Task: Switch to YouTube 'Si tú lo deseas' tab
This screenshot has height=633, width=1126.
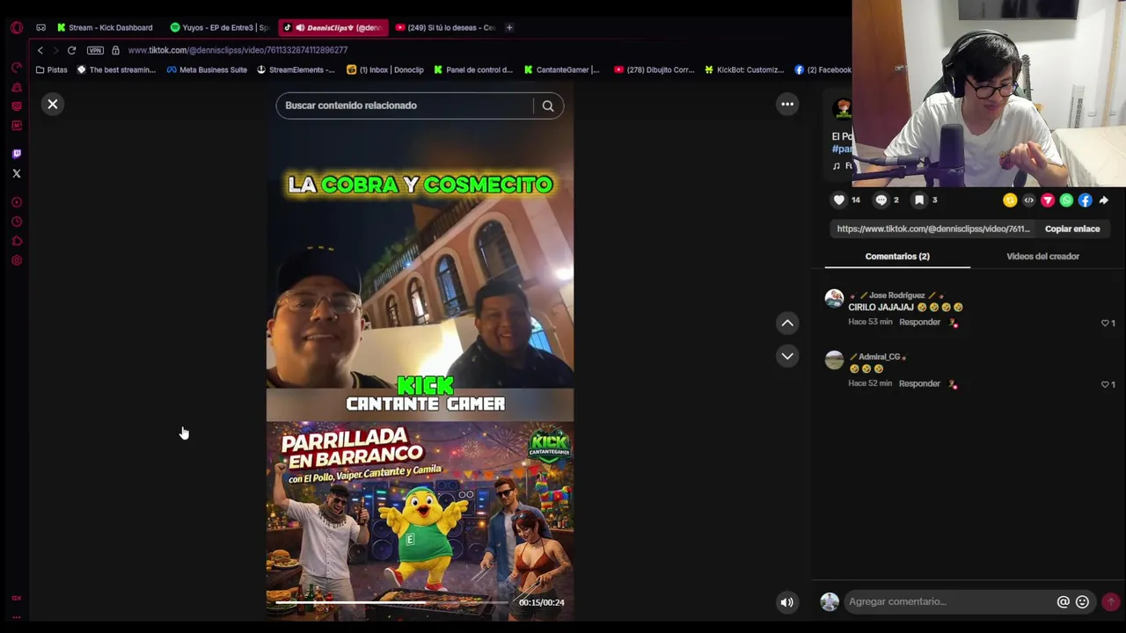Action: 446,27
